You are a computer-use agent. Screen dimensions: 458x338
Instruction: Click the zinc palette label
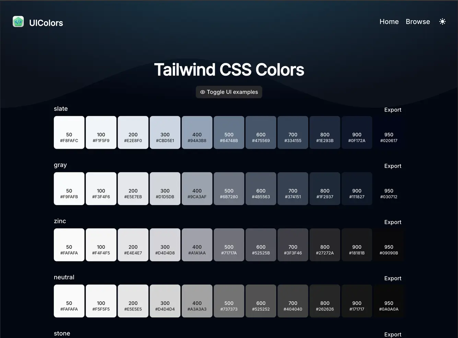point(60,221)
